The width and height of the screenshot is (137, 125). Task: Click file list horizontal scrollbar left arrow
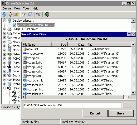click(23, 97)
